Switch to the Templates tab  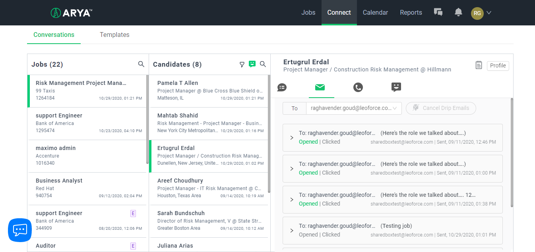(x=114, y=35)
